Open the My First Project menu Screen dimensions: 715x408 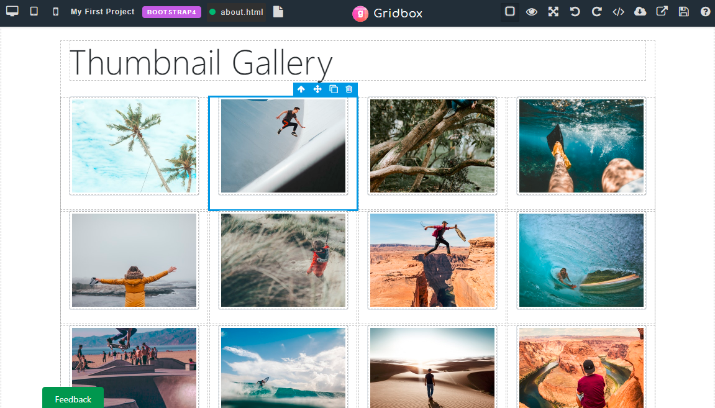pyautogui.click(x=102, y=11)
